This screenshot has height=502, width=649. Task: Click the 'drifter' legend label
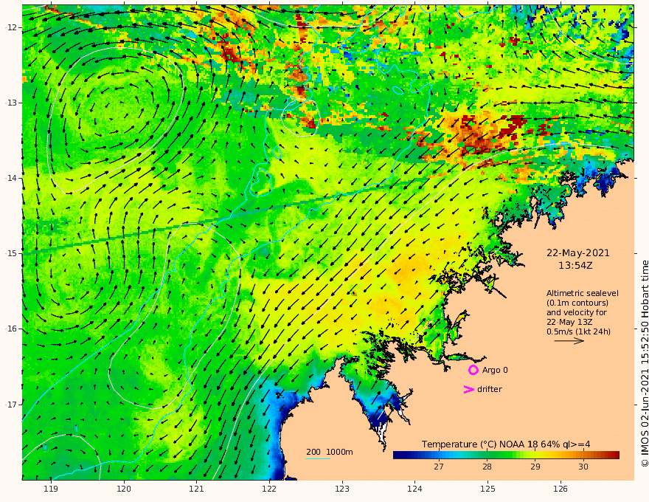pyautogui.click(x=490, y=389)
